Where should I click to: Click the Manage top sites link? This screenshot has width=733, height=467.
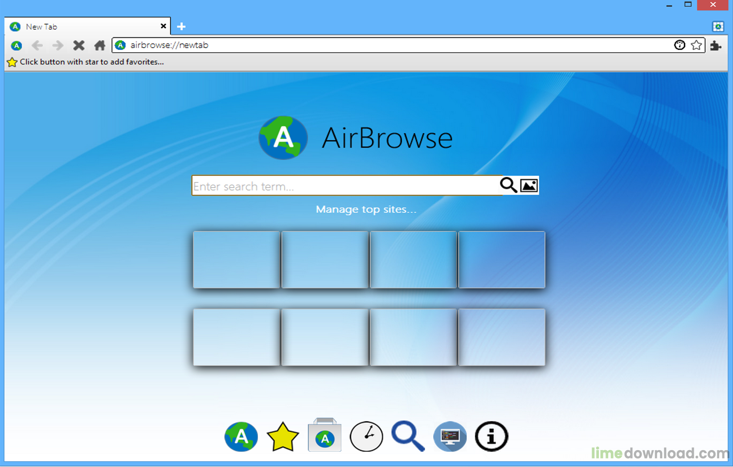pos(366,209)
